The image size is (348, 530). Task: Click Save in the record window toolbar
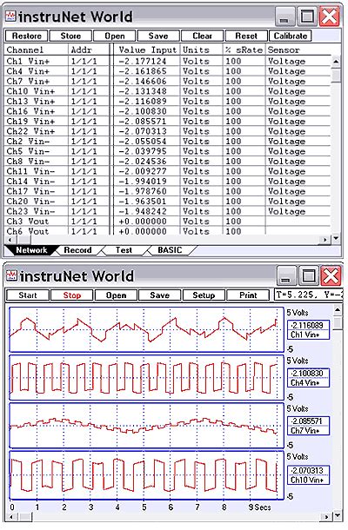pos(159,295)
